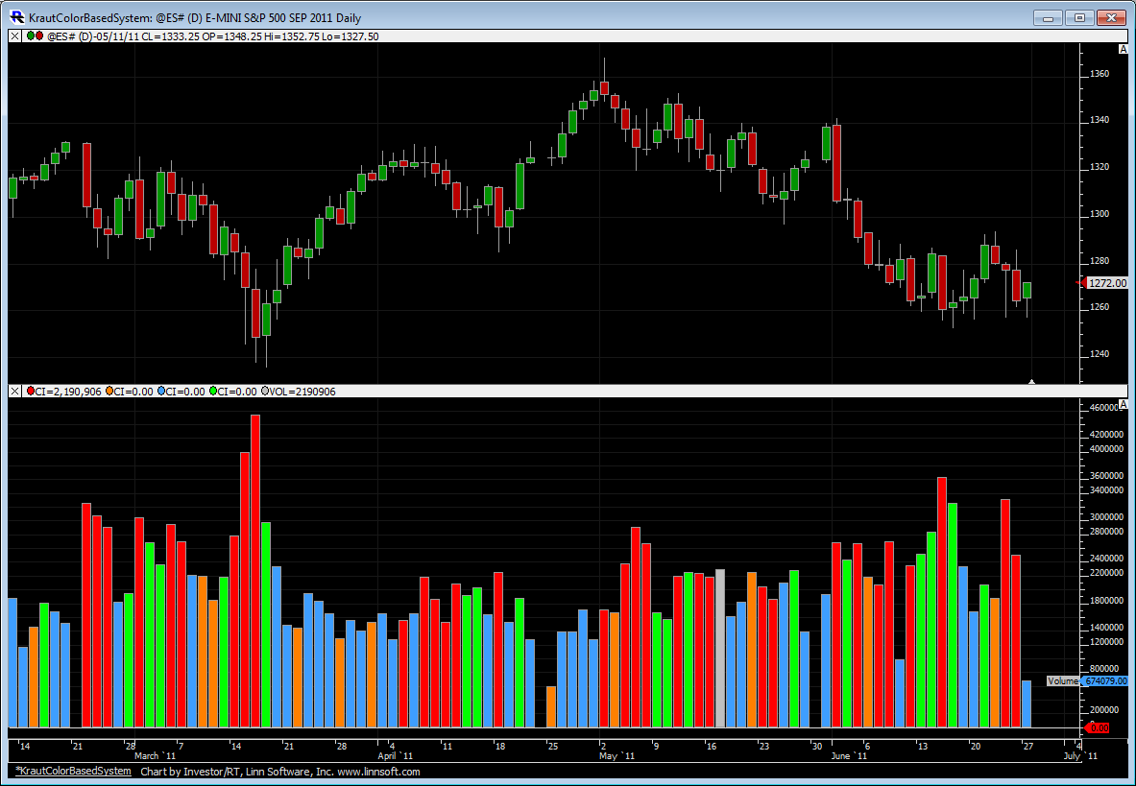This screenshot has width=1136, height=786.
Task: Click the Volume 674079.00 scale label
Action: [x=1103, y=680]
